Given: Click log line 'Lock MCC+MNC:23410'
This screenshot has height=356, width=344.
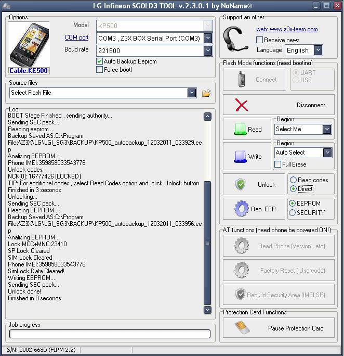Looking at the screenshot, I should (37, 244).
